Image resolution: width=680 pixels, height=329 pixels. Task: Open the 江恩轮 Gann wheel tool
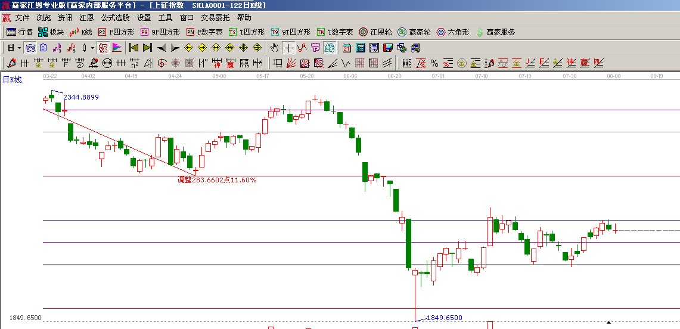click(375, 32)
